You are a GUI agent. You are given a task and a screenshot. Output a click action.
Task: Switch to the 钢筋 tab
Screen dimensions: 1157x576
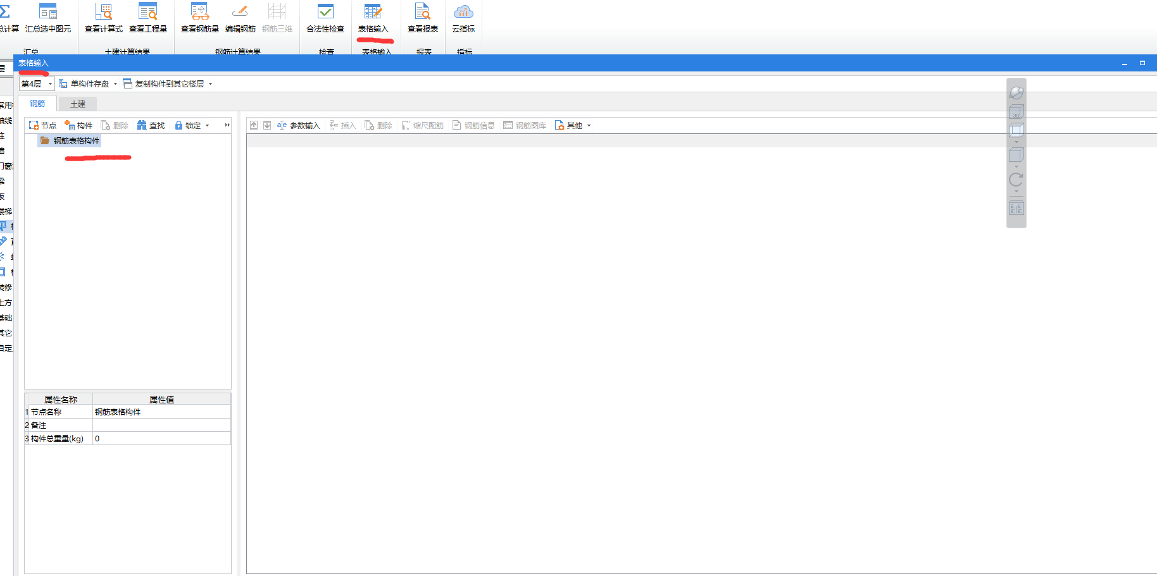(x=37, y=104)
